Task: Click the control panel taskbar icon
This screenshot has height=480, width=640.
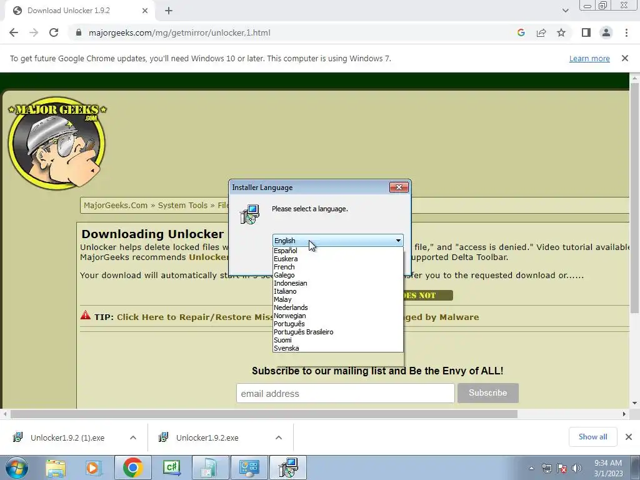Action: 249,467
